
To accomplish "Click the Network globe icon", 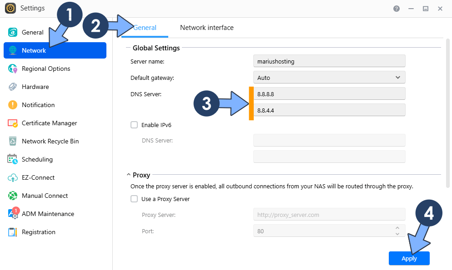I will pos(12,50).
